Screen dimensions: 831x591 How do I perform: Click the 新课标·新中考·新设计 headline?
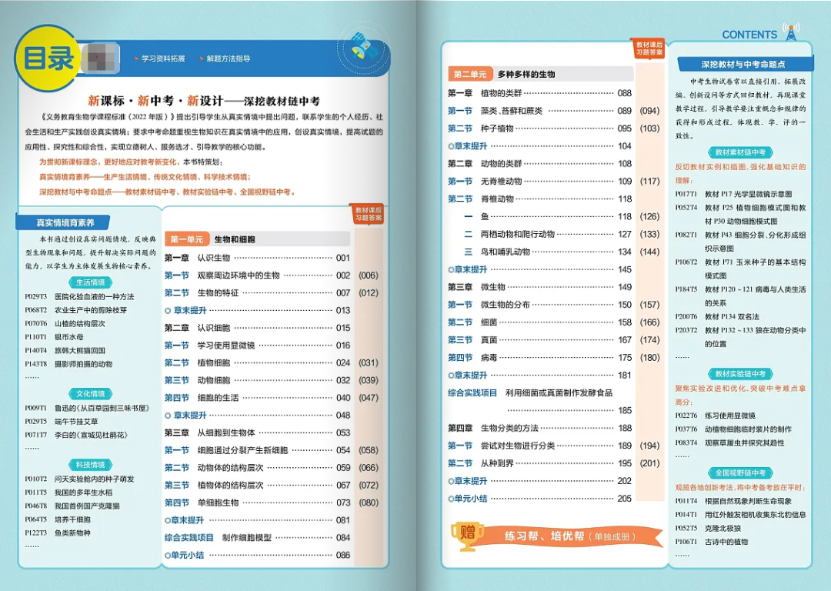click(204, 101)
